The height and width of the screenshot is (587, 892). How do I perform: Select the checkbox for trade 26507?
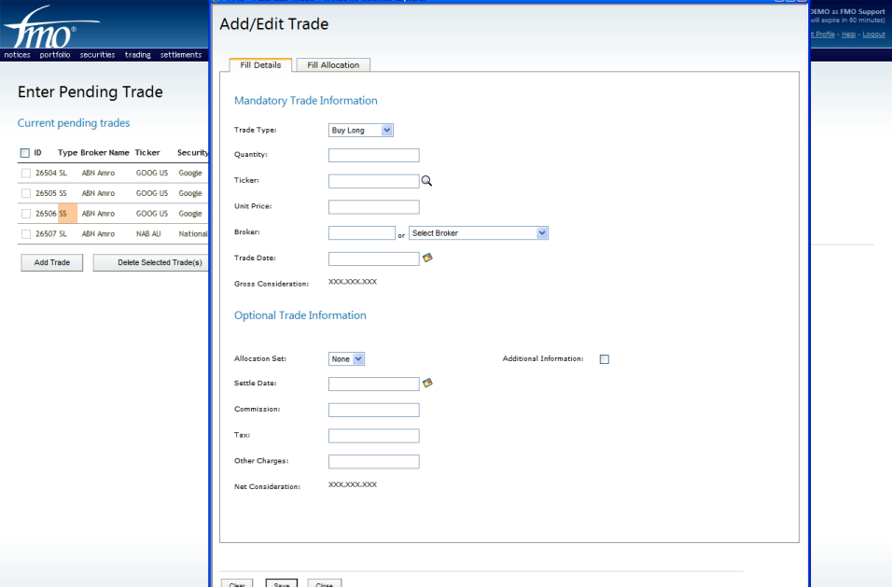[26, 234]
